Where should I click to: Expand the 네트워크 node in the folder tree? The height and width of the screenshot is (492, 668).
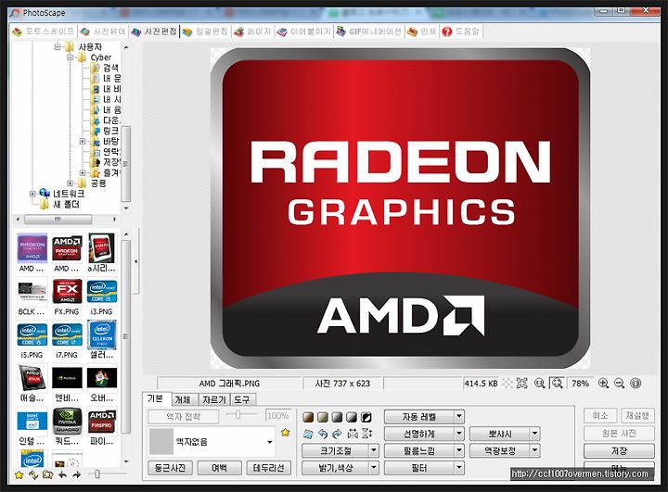32,194
